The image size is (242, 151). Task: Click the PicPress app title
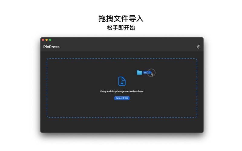(51, 47)
